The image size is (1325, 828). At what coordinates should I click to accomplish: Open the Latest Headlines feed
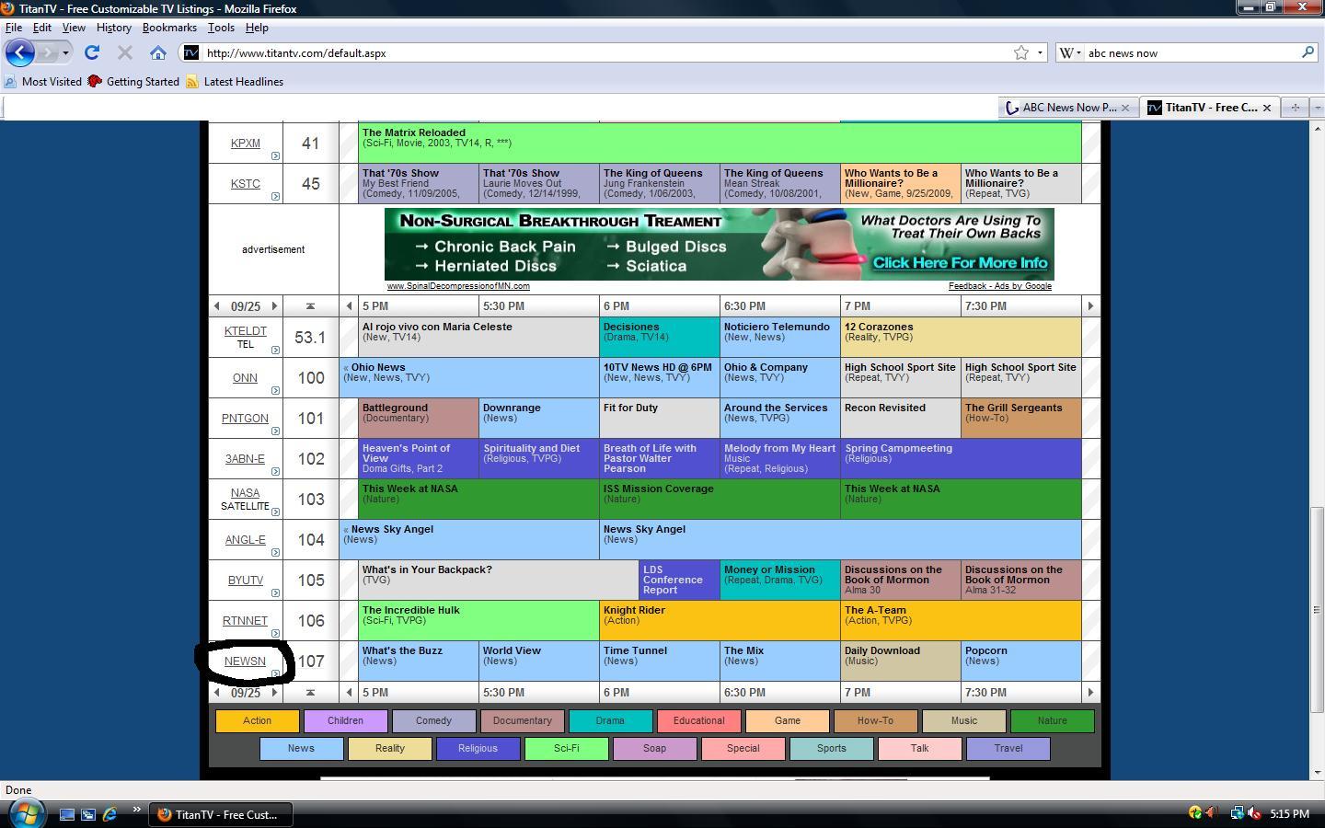[234, 81]
